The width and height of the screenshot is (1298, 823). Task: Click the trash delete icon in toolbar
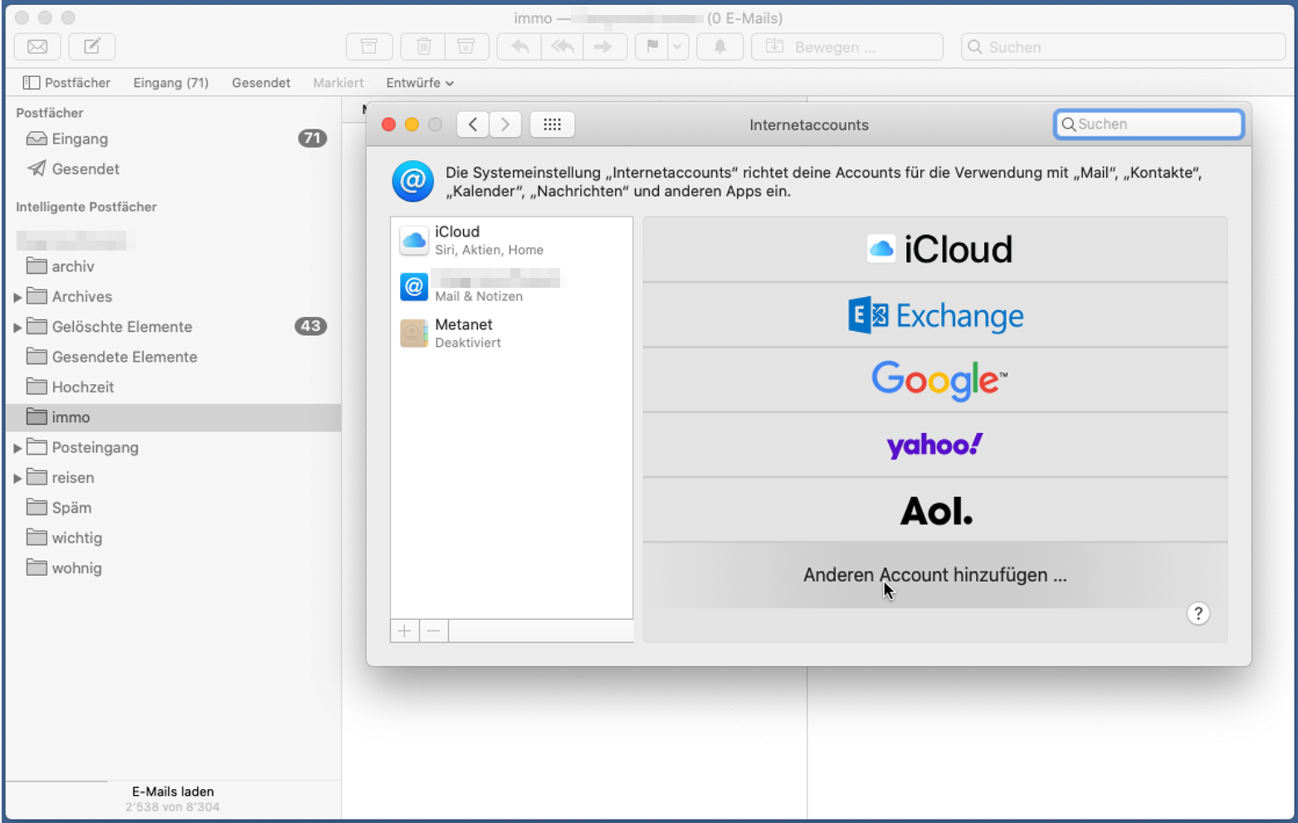[423, 46]
